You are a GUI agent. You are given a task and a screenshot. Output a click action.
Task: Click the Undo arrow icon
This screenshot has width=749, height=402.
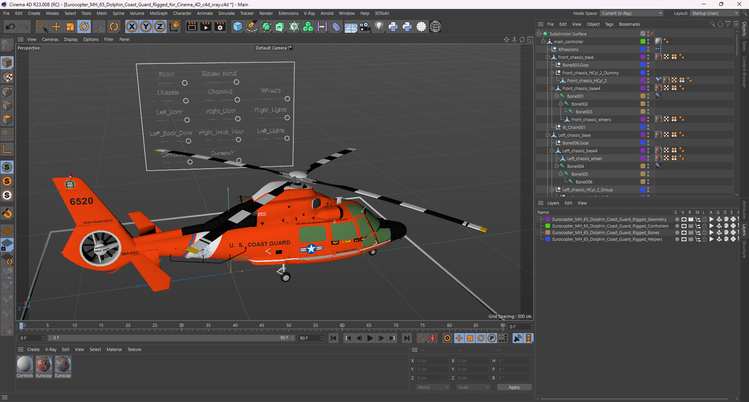click(x=11, y=26)
